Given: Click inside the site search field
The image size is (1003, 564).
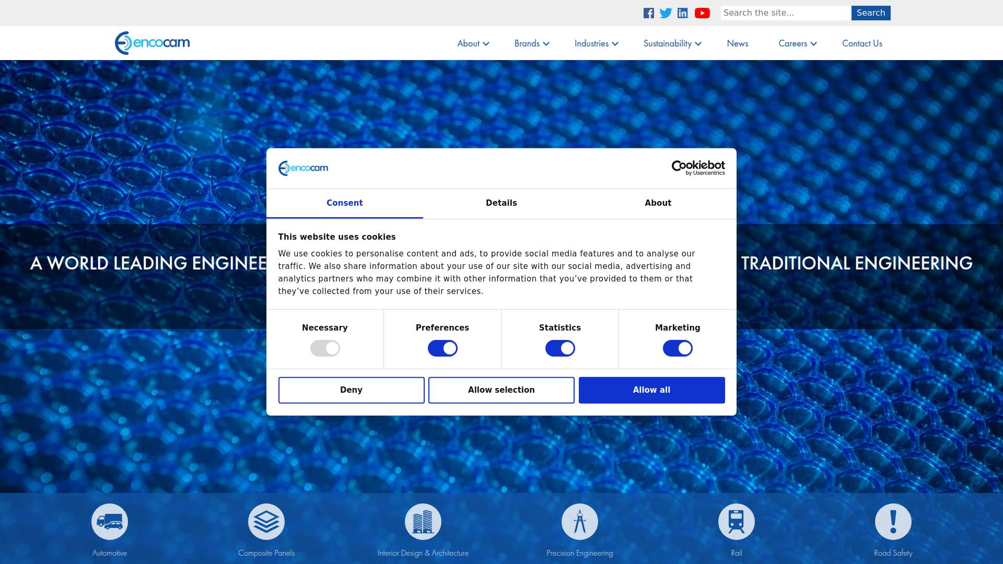Looking at the screenshot, I should tap(785, 13).
